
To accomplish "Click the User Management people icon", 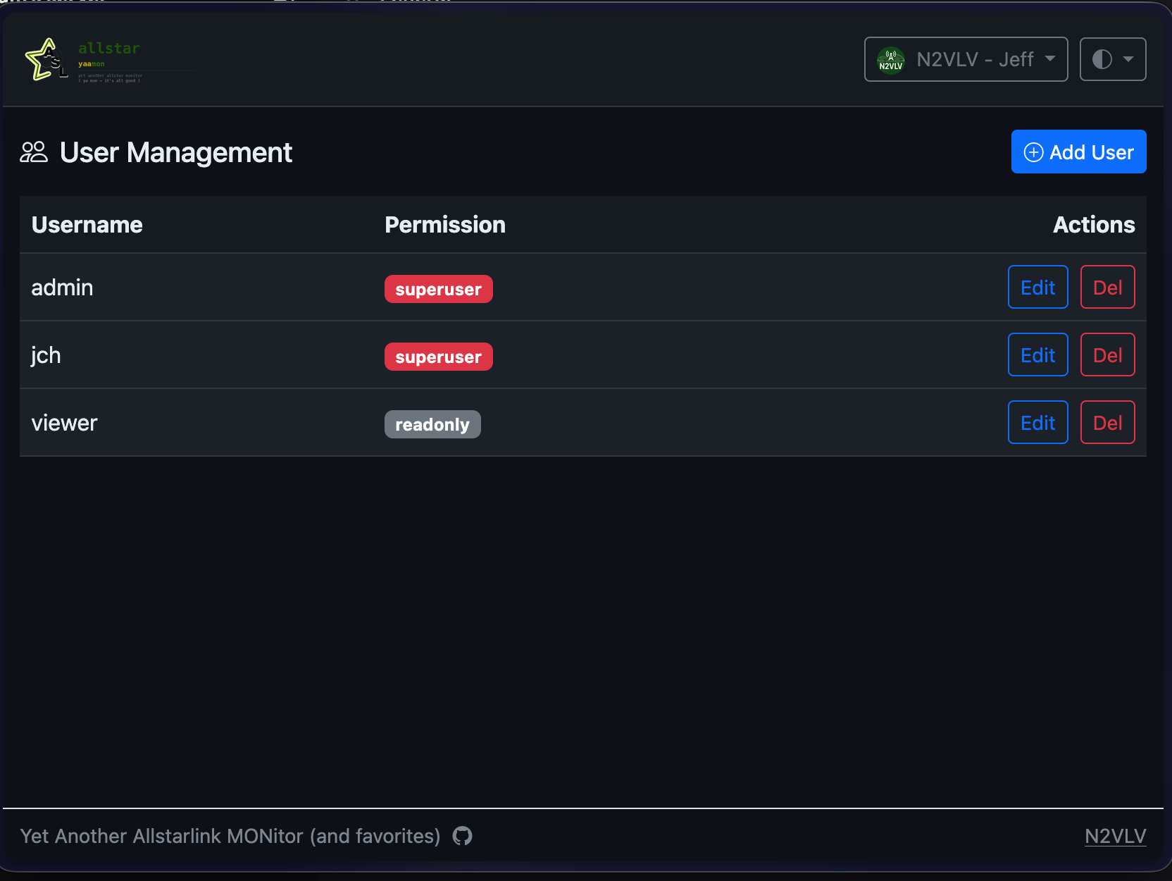I will (x=34, y=152).
